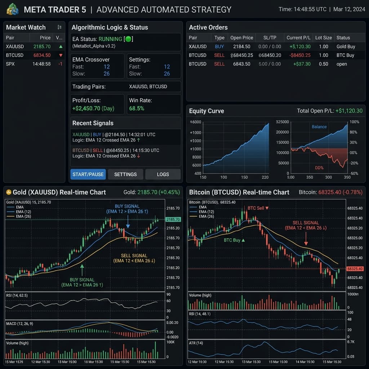Open the LOGS button

[x=163, y=174]
